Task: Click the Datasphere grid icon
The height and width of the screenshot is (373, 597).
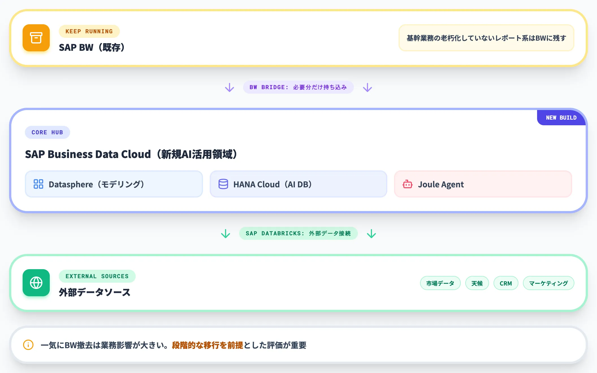Action: [38, 184]
